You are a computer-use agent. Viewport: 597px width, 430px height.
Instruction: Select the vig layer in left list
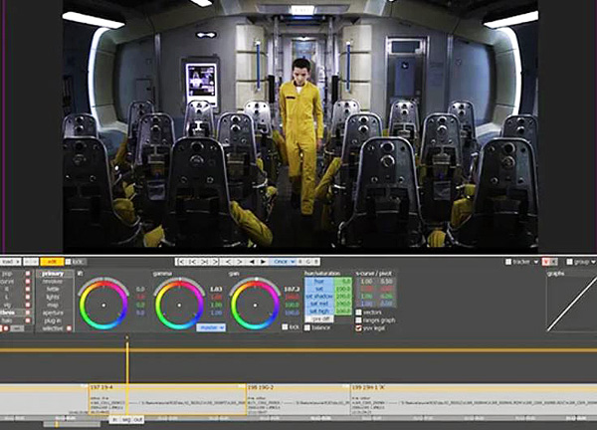(8, 305)
